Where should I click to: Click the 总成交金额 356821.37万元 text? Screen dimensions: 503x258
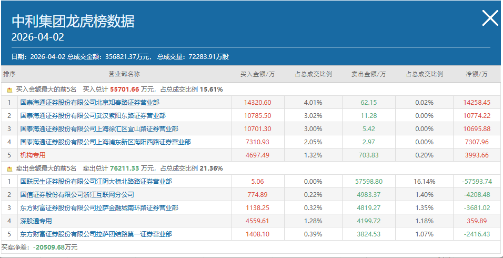[x=109, y=57]
